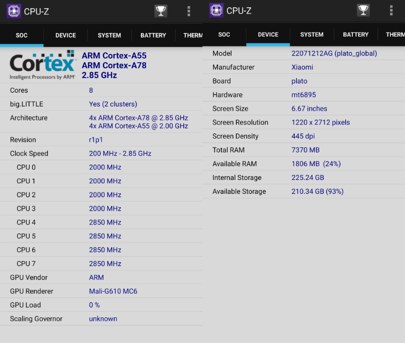The image size is (405, 343).
Task: Click Model value '22071212AG (plato_global)'
Action: tap(334, 54)
